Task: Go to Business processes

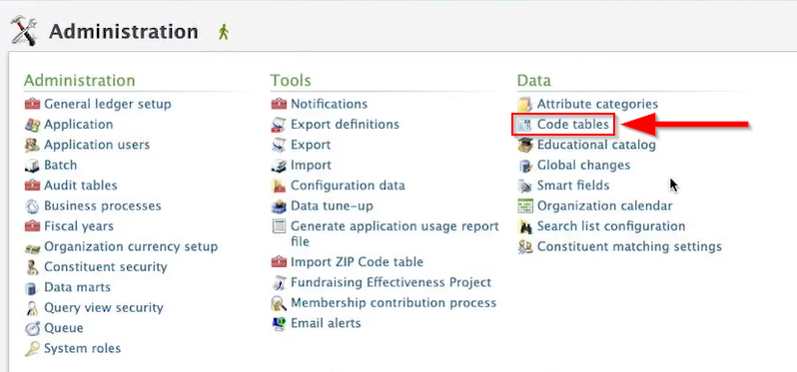Action: click(x=102, y=205)
